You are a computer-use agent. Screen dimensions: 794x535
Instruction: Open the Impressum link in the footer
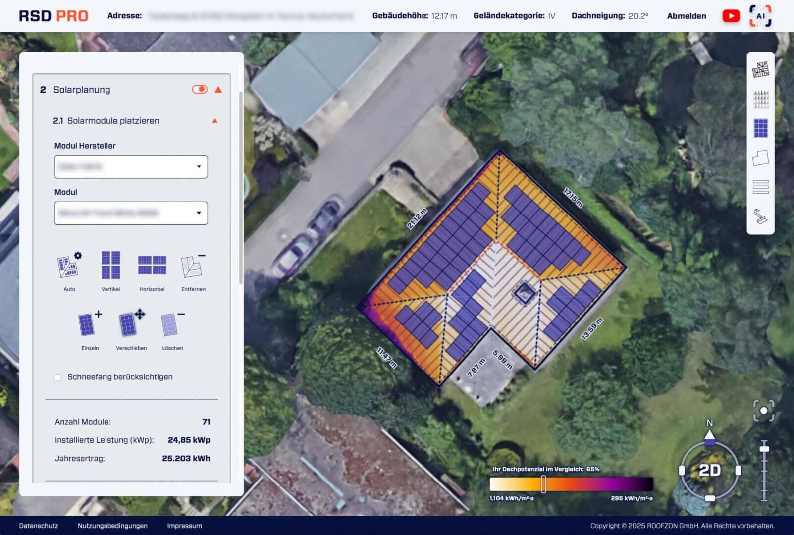tap(184, 526)
